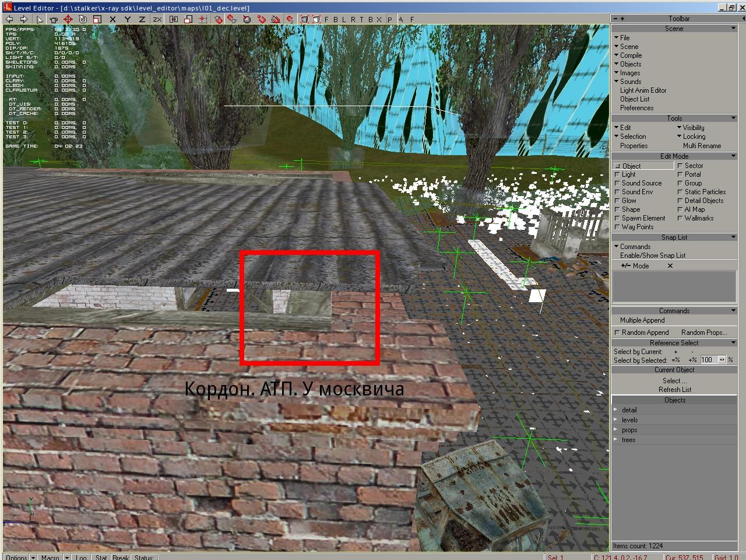
Task: Activate the Add object teapot tool
Action: coord(54,19)
